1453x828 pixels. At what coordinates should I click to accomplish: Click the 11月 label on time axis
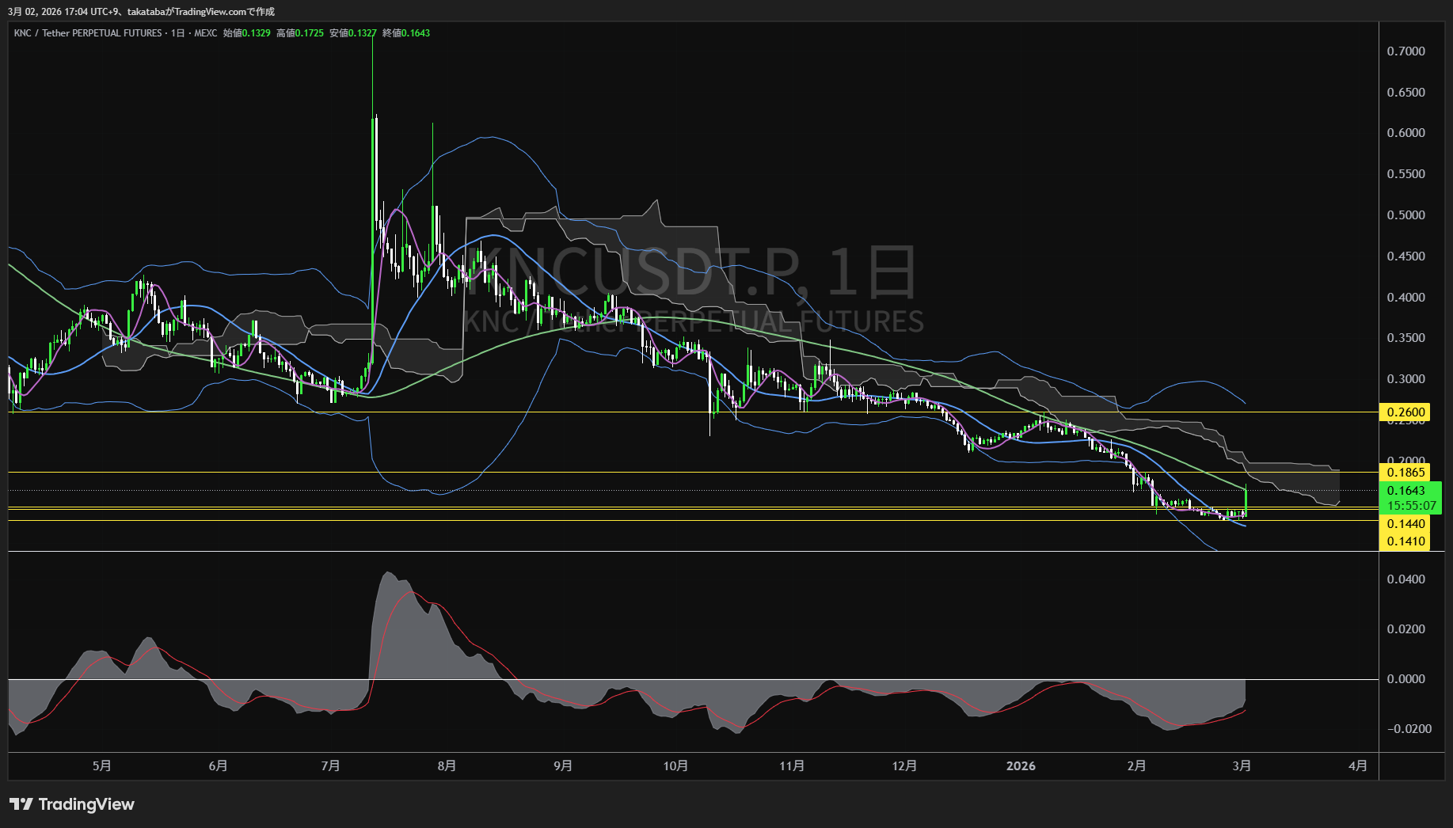click(792, 765)
